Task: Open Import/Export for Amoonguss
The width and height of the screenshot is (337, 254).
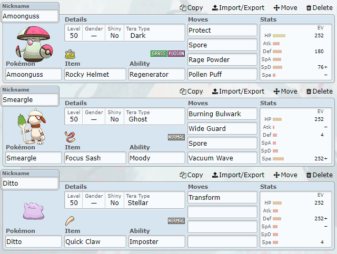Action: pos(238,8)
